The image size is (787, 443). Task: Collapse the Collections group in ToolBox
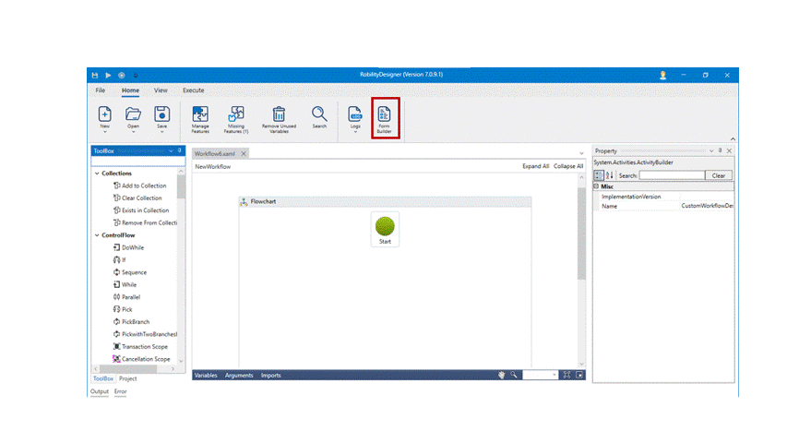pos(96,174)
